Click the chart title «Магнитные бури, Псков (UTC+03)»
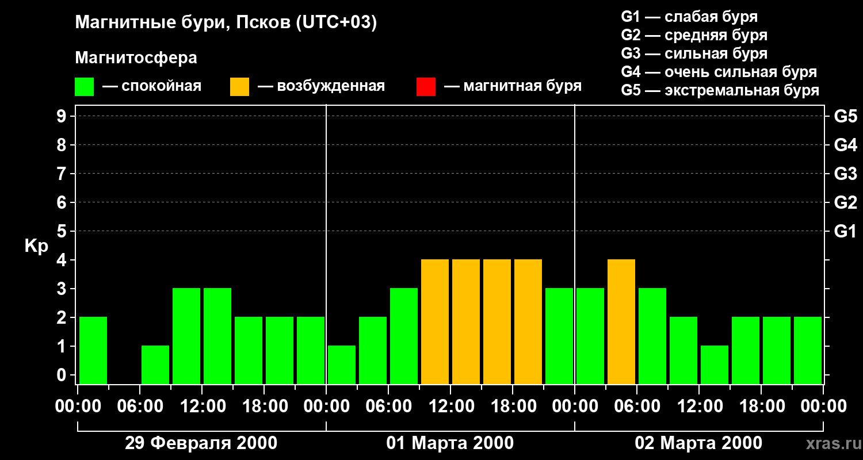Screen dimensions: 863x460 point(226,23)
